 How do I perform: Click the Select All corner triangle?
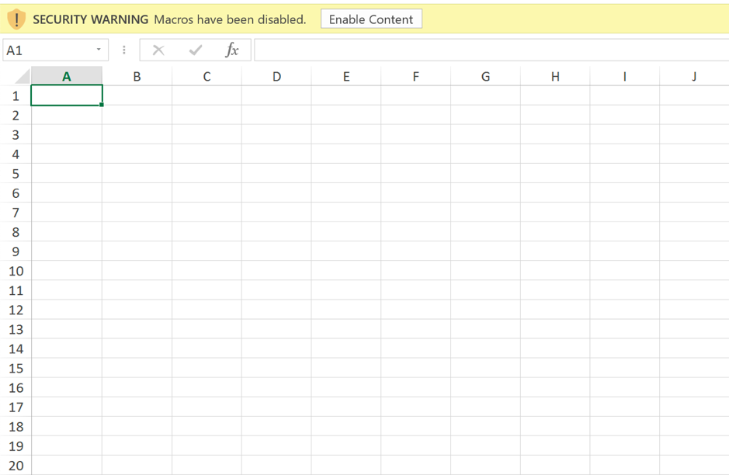point(22,76)
